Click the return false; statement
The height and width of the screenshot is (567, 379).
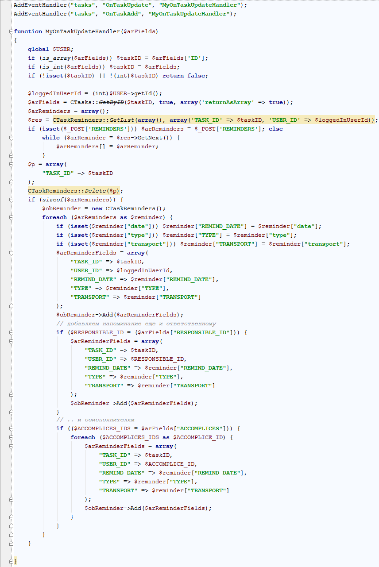pyautogui.click(x=185, y=76)
